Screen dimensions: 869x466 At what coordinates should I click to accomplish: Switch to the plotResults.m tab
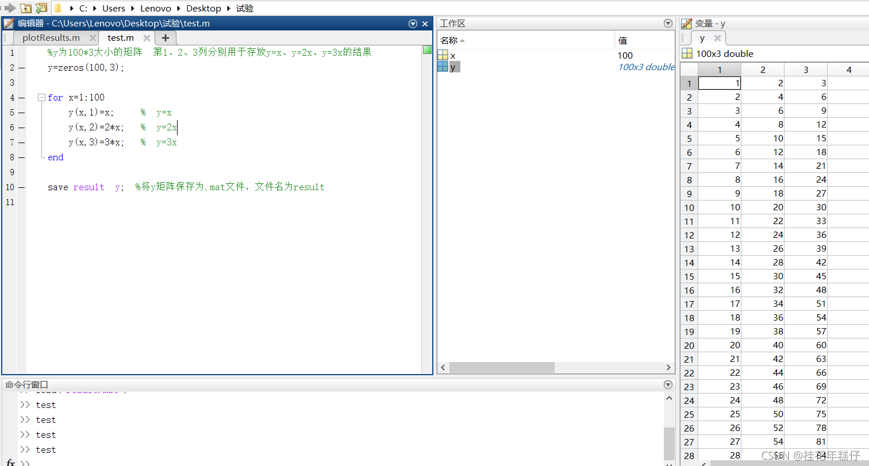click(x=51, y=38)
